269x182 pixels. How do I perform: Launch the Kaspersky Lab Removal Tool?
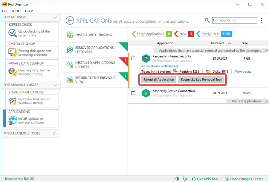[x=201, y=79]
